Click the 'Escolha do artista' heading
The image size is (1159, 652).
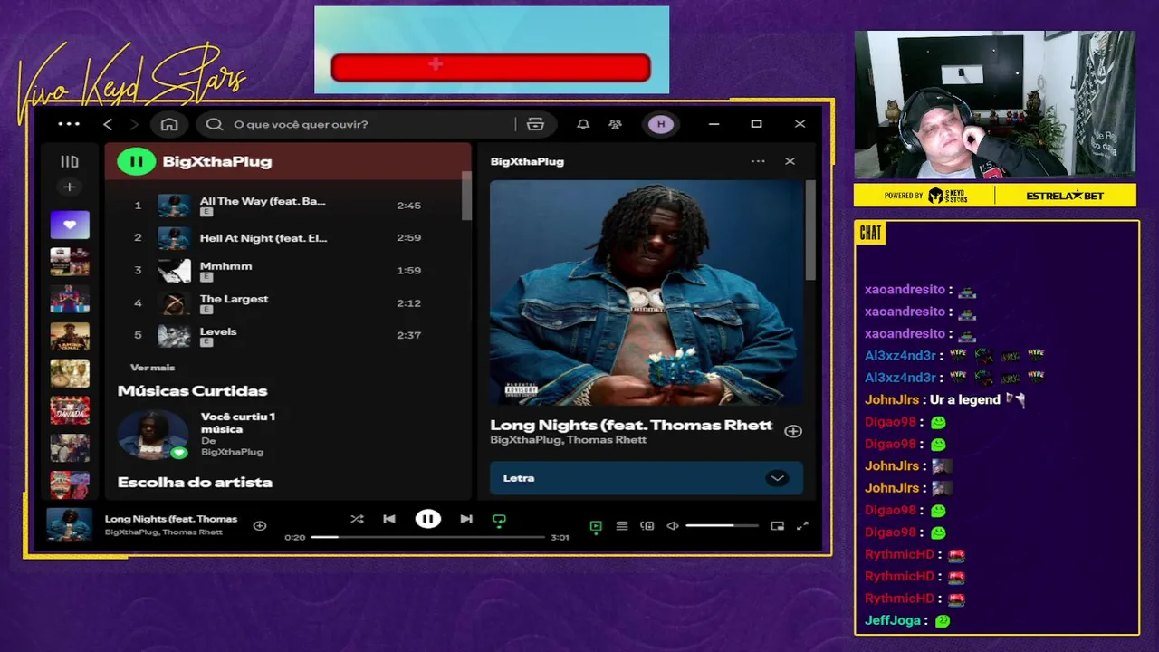coord(195,483)
